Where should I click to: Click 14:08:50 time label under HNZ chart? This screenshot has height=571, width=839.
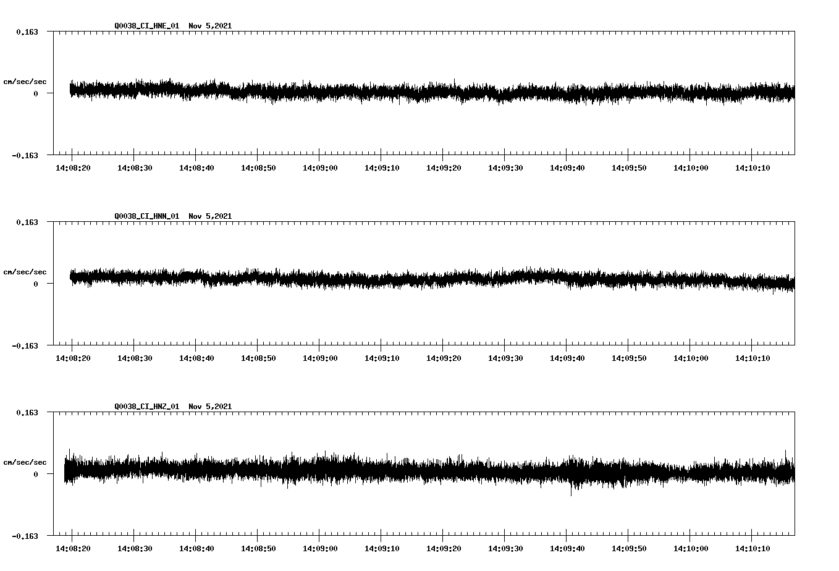coord(258,548)
